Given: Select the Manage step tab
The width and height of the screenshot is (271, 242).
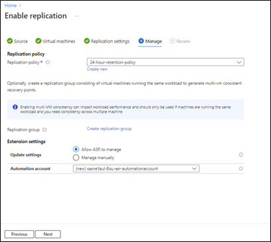Looking at the screenshot, I should tap(150, 41).
